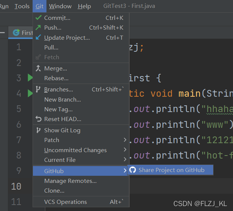Choose New Tag... entry
The width and height of the screenshot is (233, 211).
[x=81, y=109]
